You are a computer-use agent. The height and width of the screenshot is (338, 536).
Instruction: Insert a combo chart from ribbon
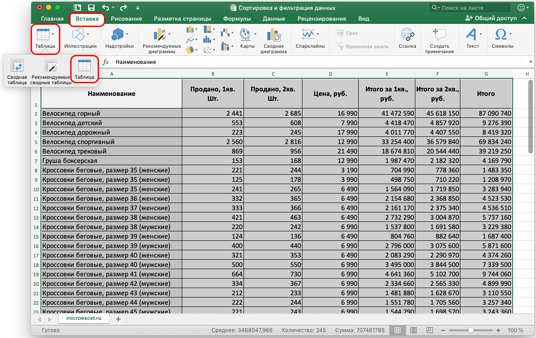click(x=225, y=46)
